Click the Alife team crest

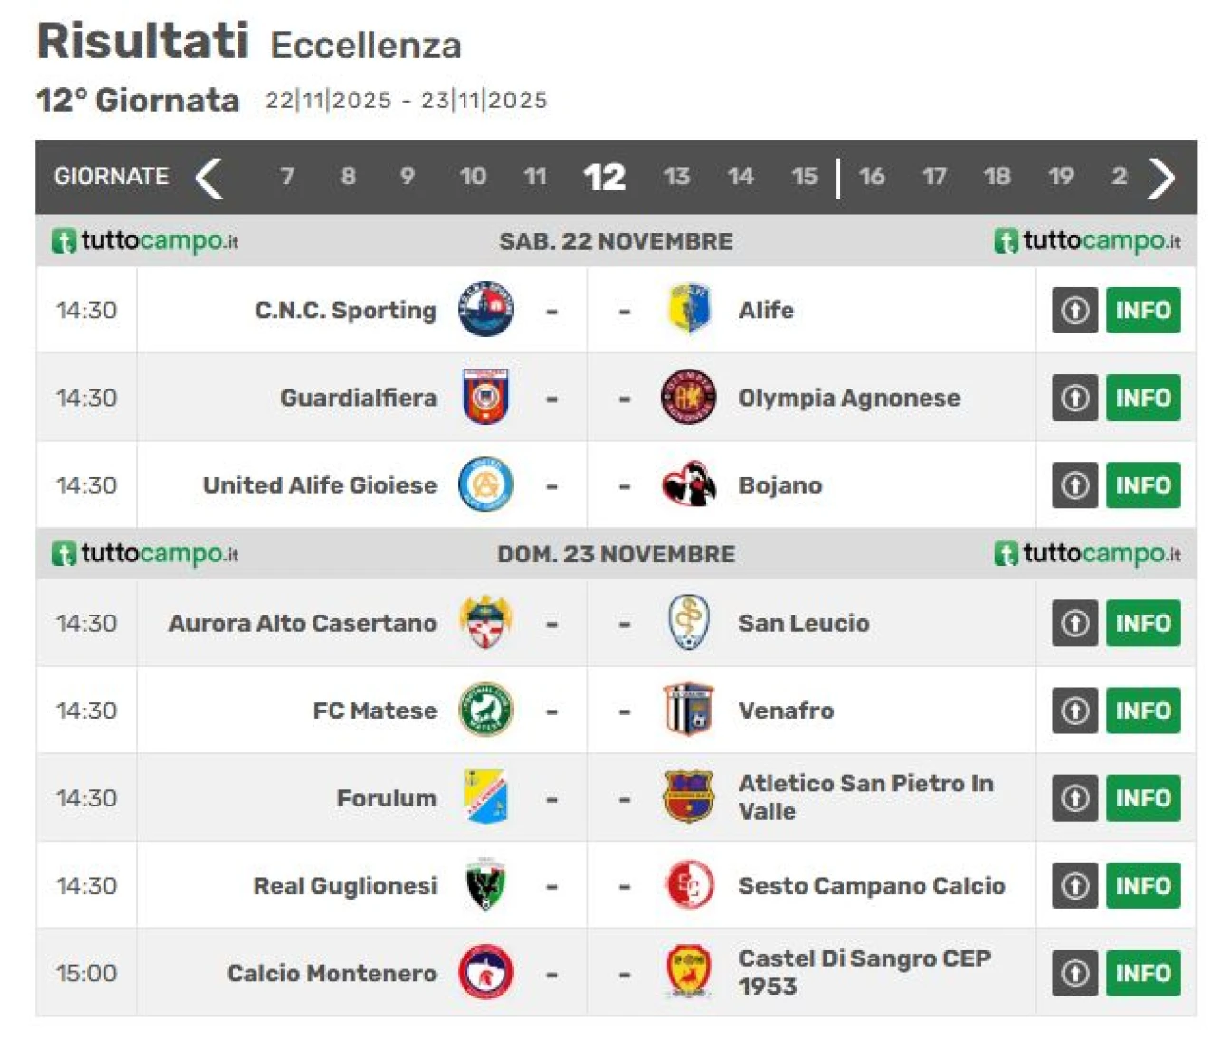coord(689,310)
